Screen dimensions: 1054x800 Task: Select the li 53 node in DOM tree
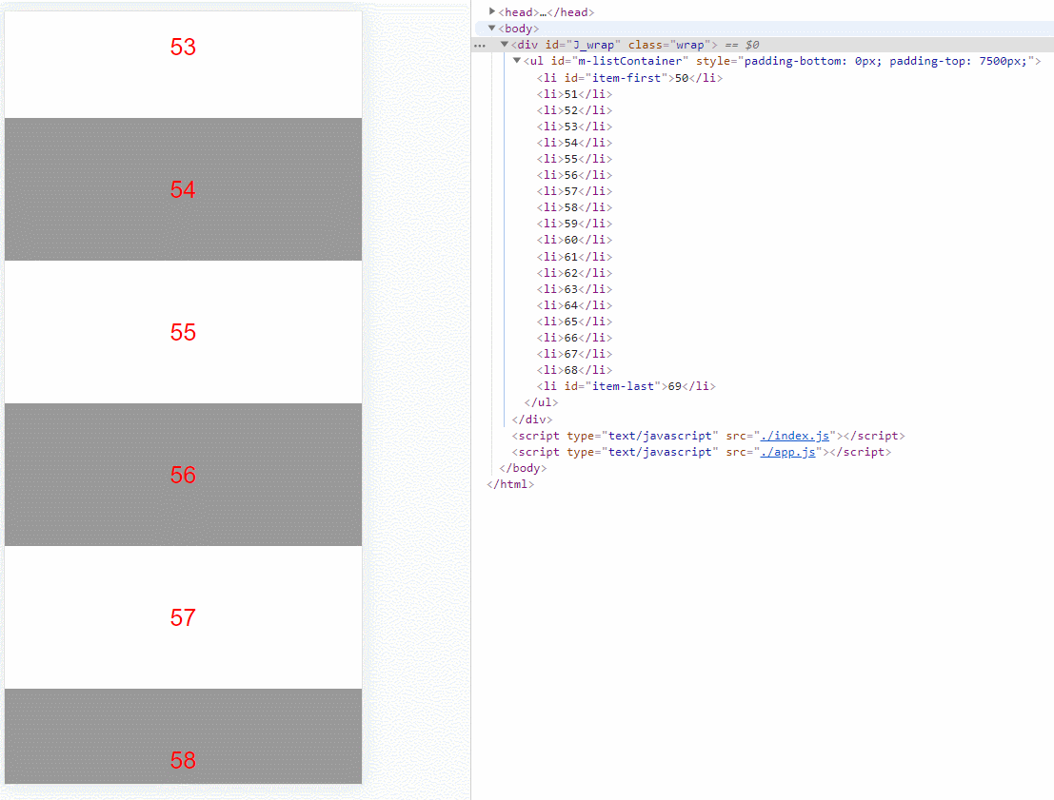[x=574, y=127]
